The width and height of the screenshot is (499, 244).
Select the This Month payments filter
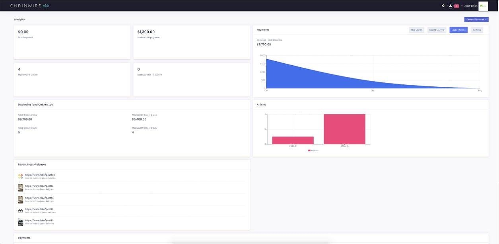(x=417, y=30)
